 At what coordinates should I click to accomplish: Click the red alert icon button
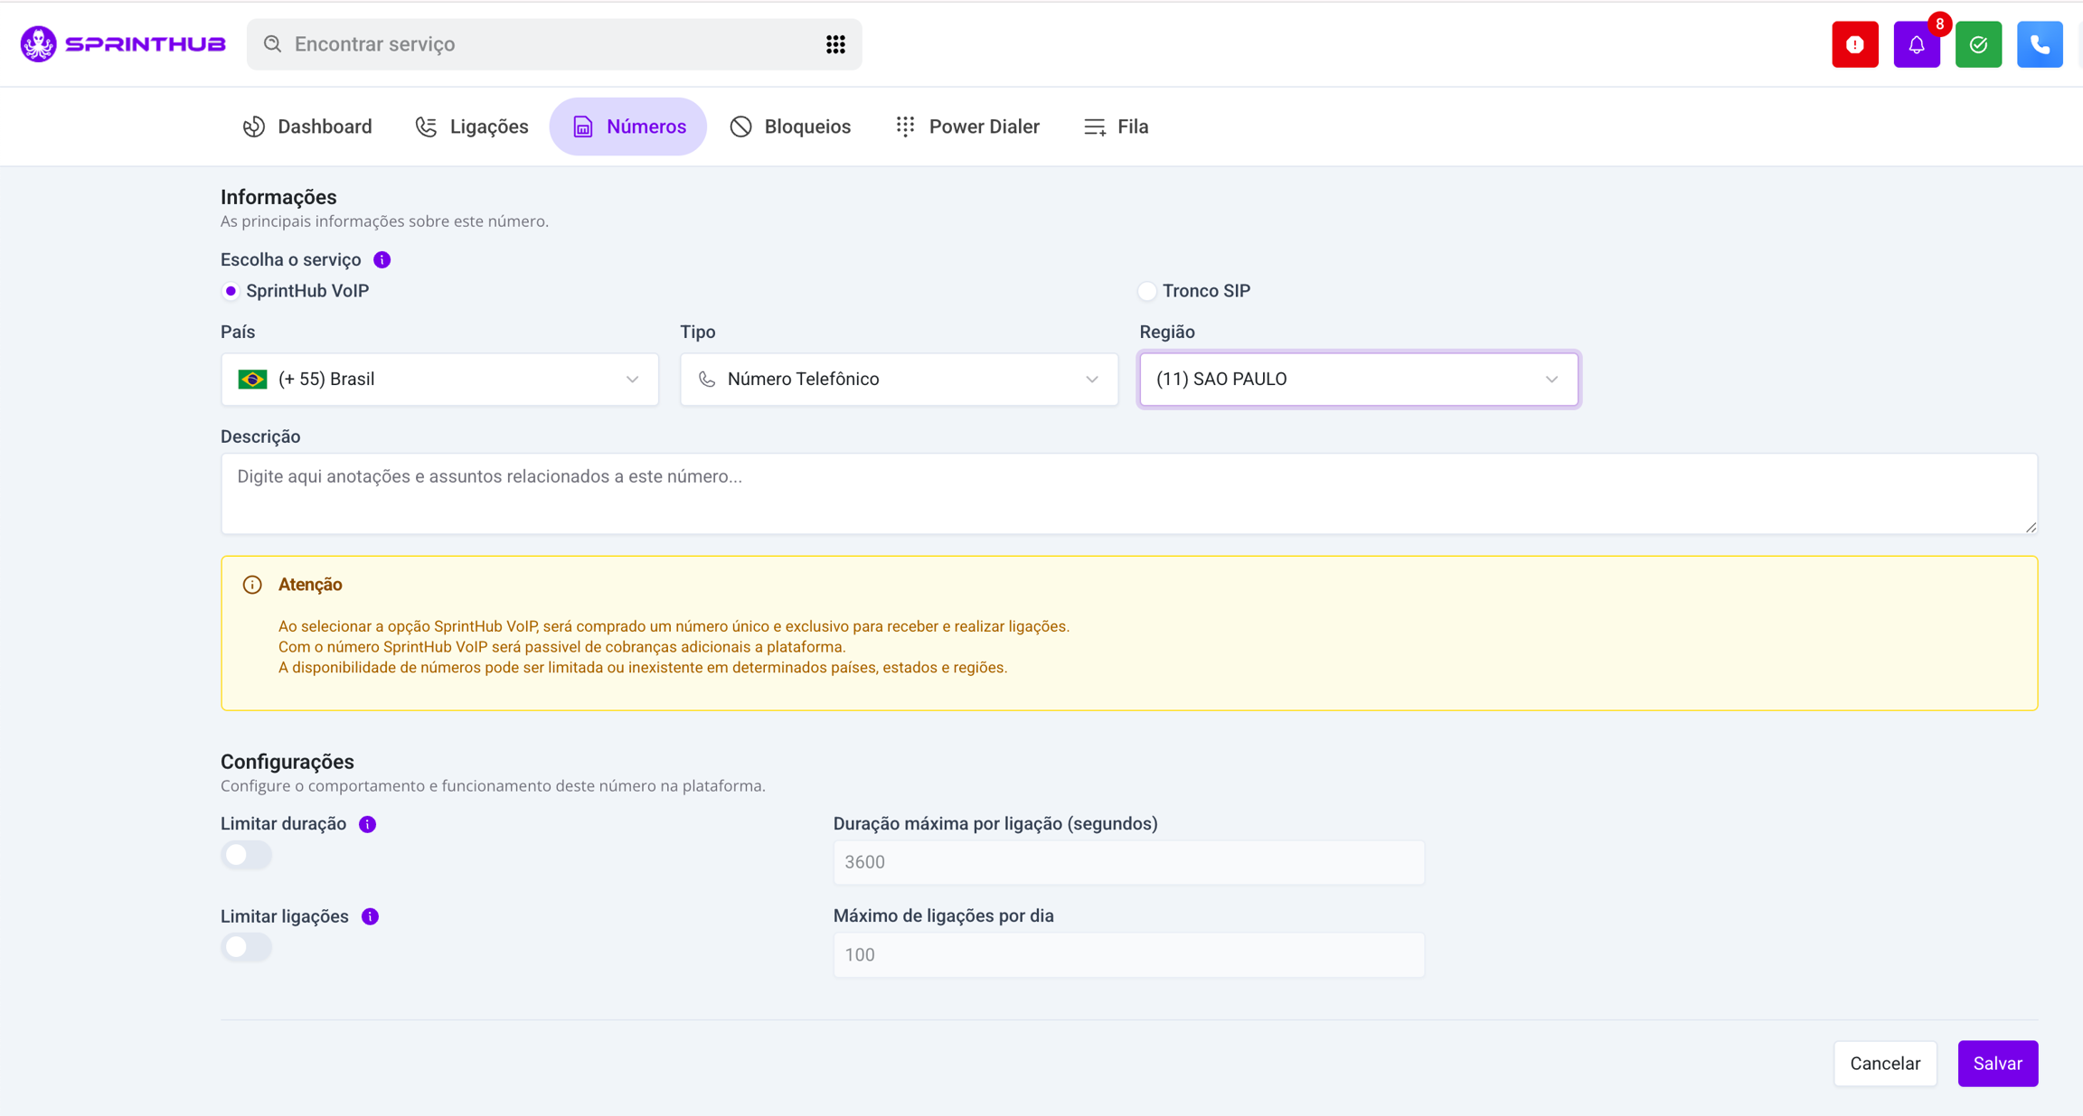[x=1854, y=44]
